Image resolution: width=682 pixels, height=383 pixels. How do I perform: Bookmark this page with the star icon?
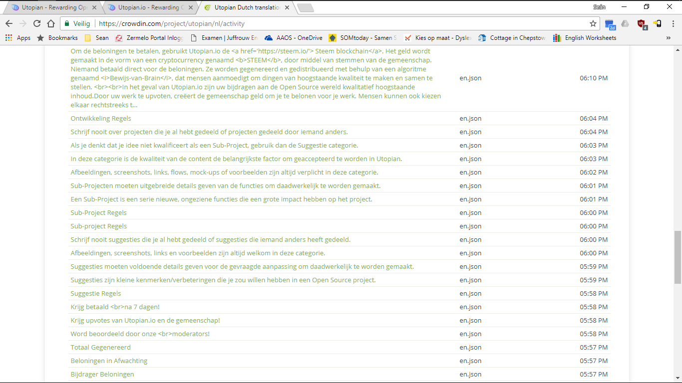click(593, 23)
